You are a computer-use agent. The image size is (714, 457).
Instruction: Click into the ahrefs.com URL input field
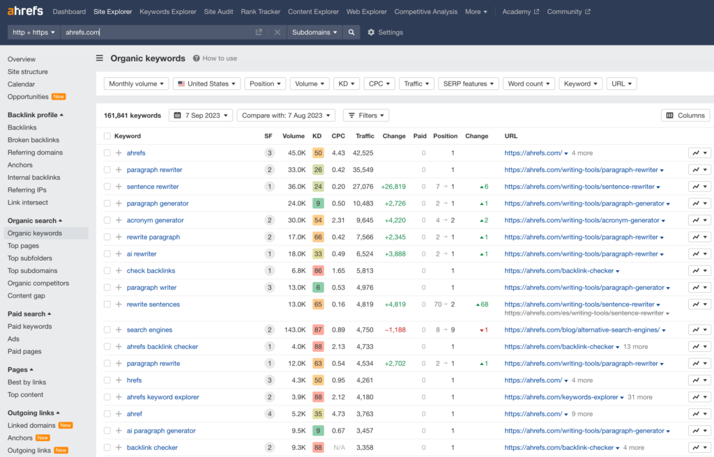click(x=157, y=32)
